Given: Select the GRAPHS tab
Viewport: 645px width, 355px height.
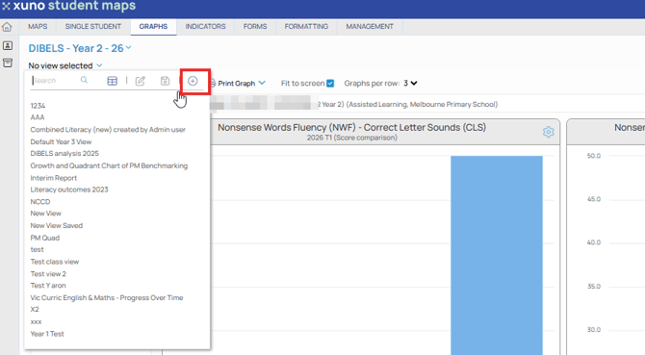Looking at the screenshot, I should 153,27.
